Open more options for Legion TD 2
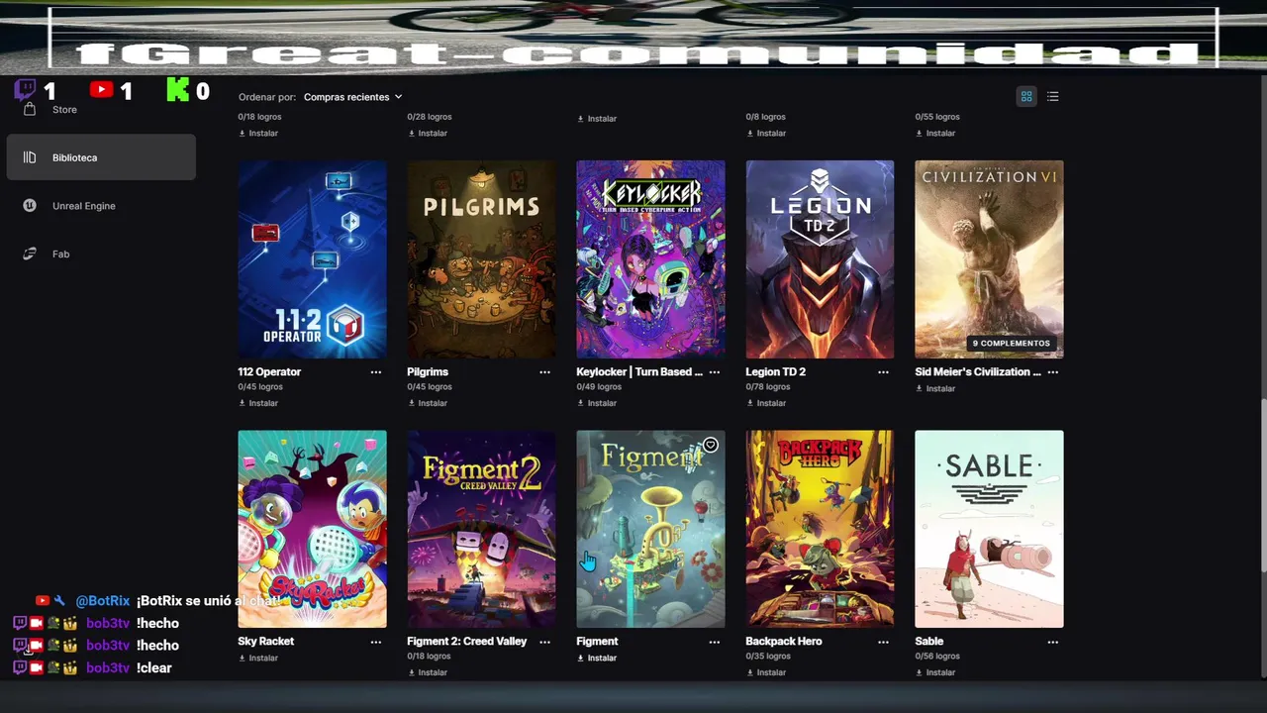This screenshot has height=713, width=1267. (883, 372)
